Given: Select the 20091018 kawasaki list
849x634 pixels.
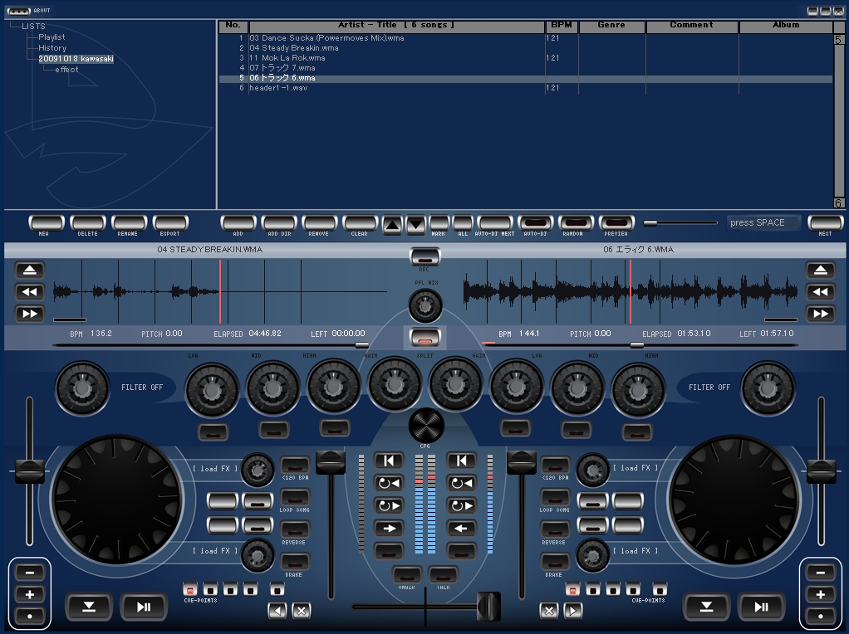Looking at the screenshot, I should pyautogui.click(x=76, y=58).
